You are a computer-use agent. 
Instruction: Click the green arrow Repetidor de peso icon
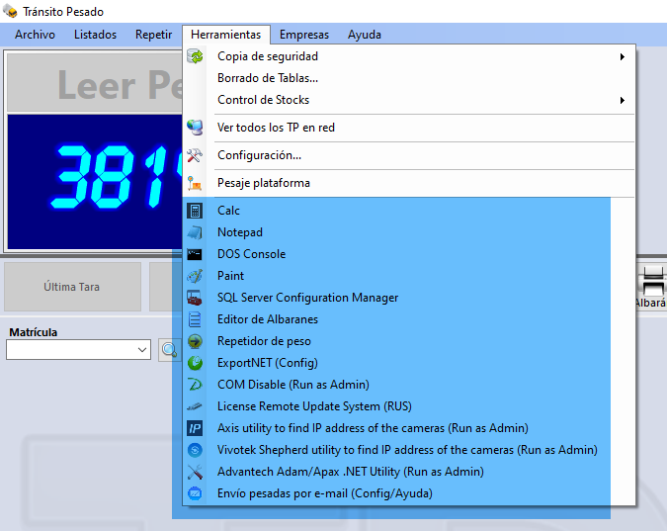[195, 341]
